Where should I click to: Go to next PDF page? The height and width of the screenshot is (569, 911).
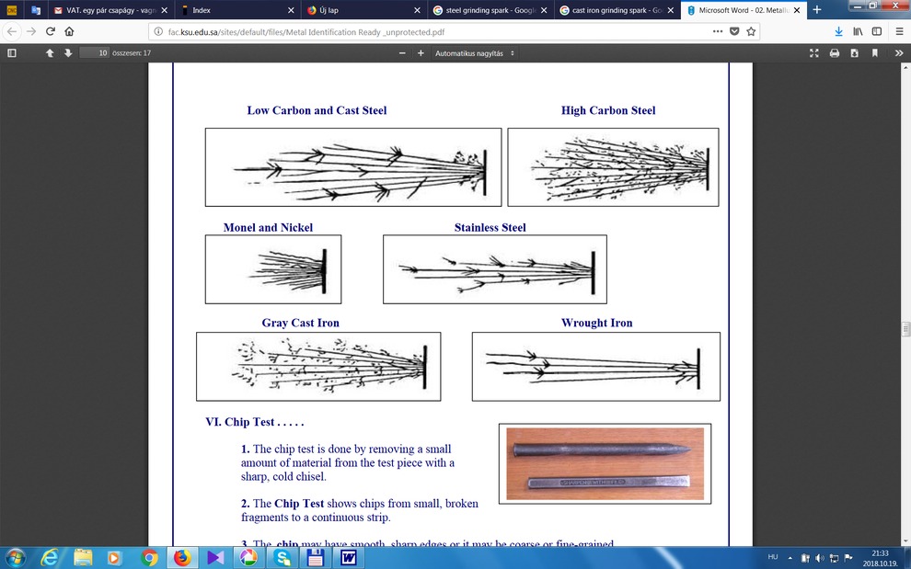coord(68,53)
